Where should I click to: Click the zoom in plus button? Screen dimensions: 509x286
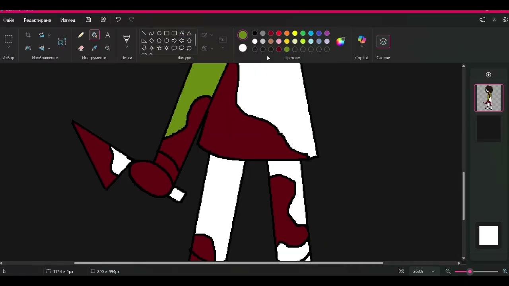point(505,272)
